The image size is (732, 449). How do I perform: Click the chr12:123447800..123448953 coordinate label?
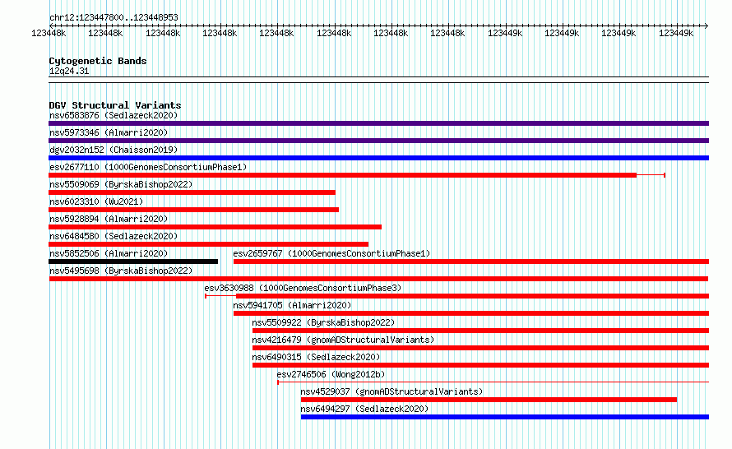[x=114, y=17]
